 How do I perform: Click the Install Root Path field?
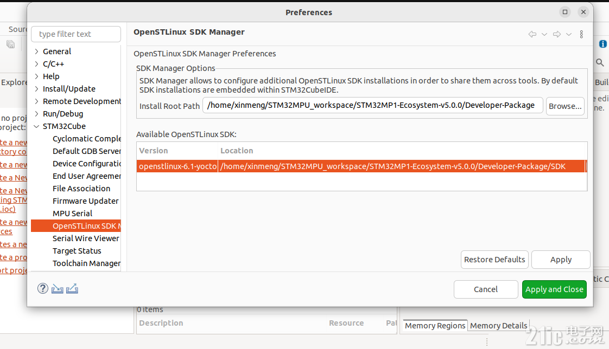point(372,105)
